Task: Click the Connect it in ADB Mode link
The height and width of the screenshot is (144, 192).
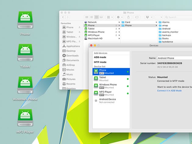Action: coord(169,91)
